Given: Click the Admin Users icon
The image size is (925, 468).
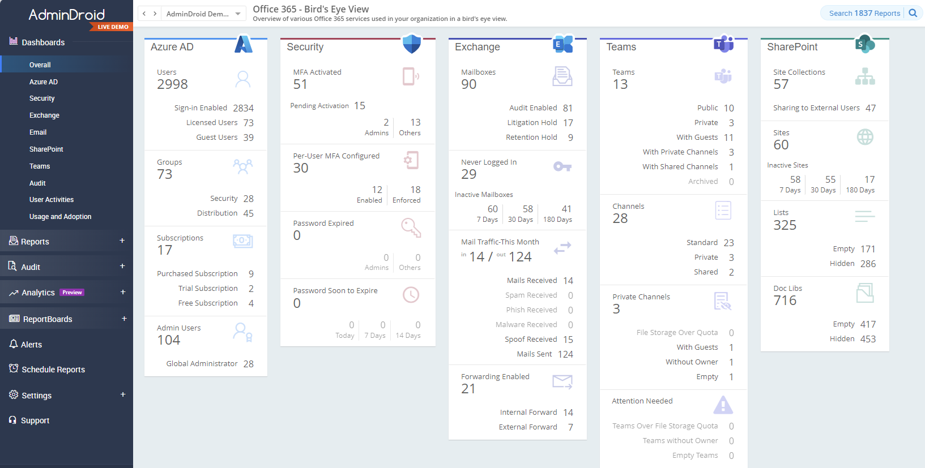Looking at the screenshot, I should point(243,332).
